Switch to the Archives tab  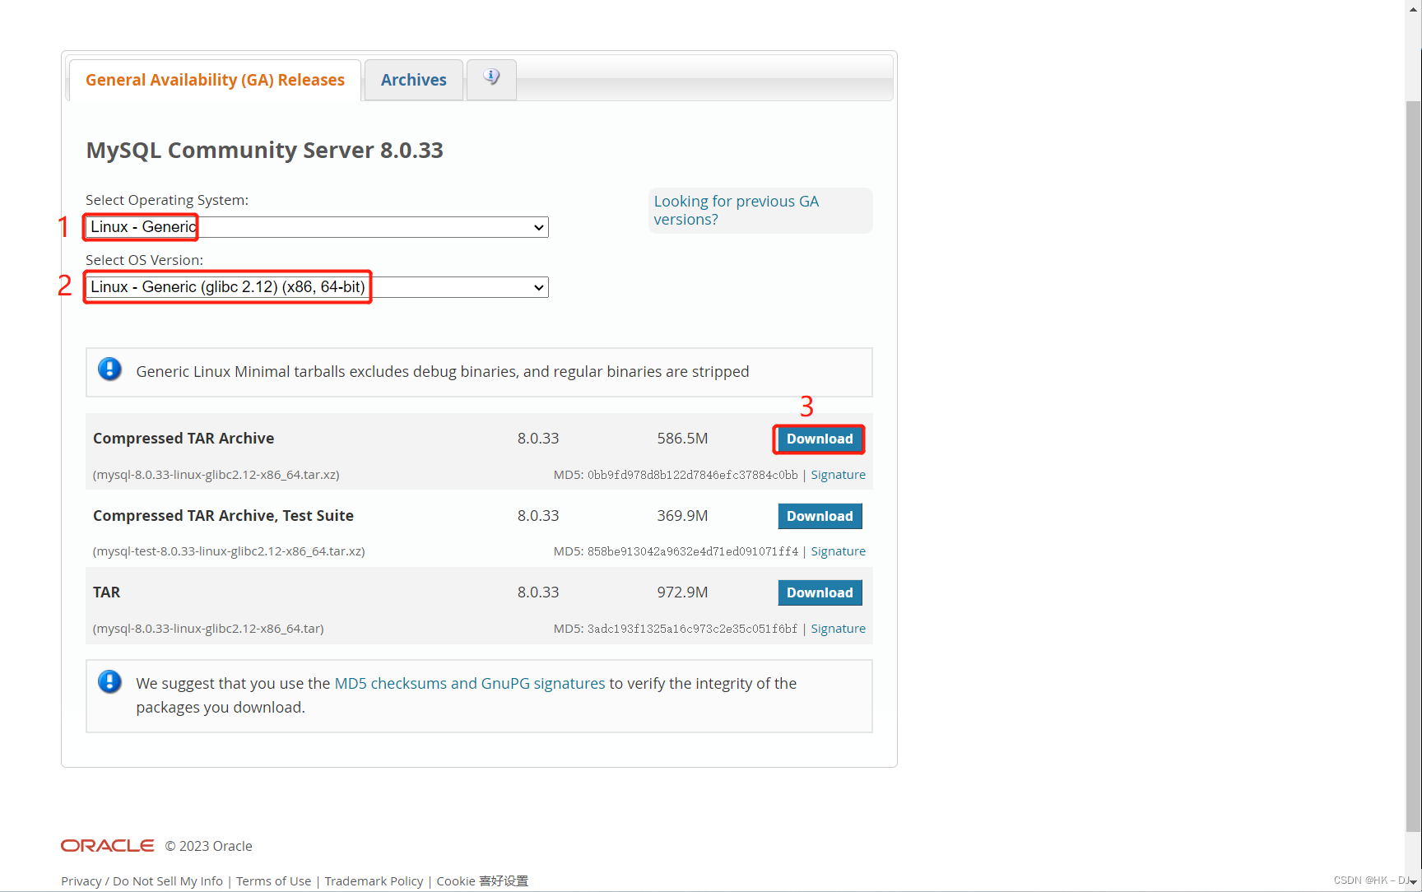413,80
